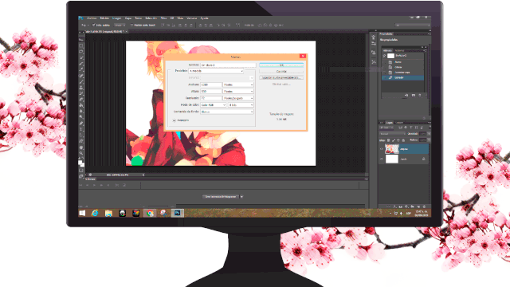Toggle visibility of the white Fondo layer
This screenshot has width=510, height=287.
[x=382, y=159]
